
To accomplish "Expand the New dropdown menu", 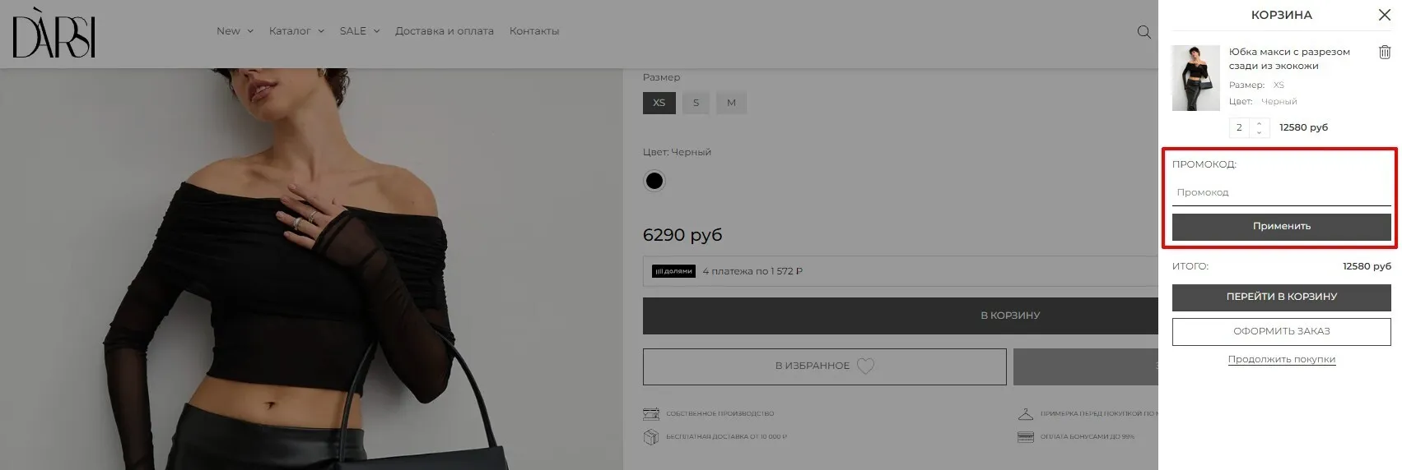I will (235, 31).
